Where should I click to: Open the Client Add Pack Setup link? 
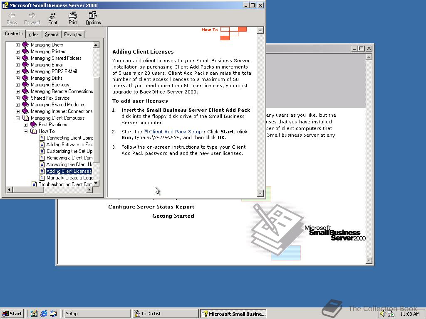pos(175,132)
